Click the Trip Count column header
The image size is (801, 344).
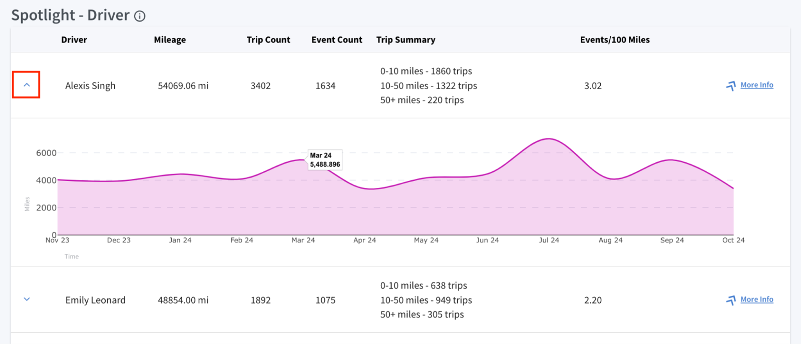point(268,40)
